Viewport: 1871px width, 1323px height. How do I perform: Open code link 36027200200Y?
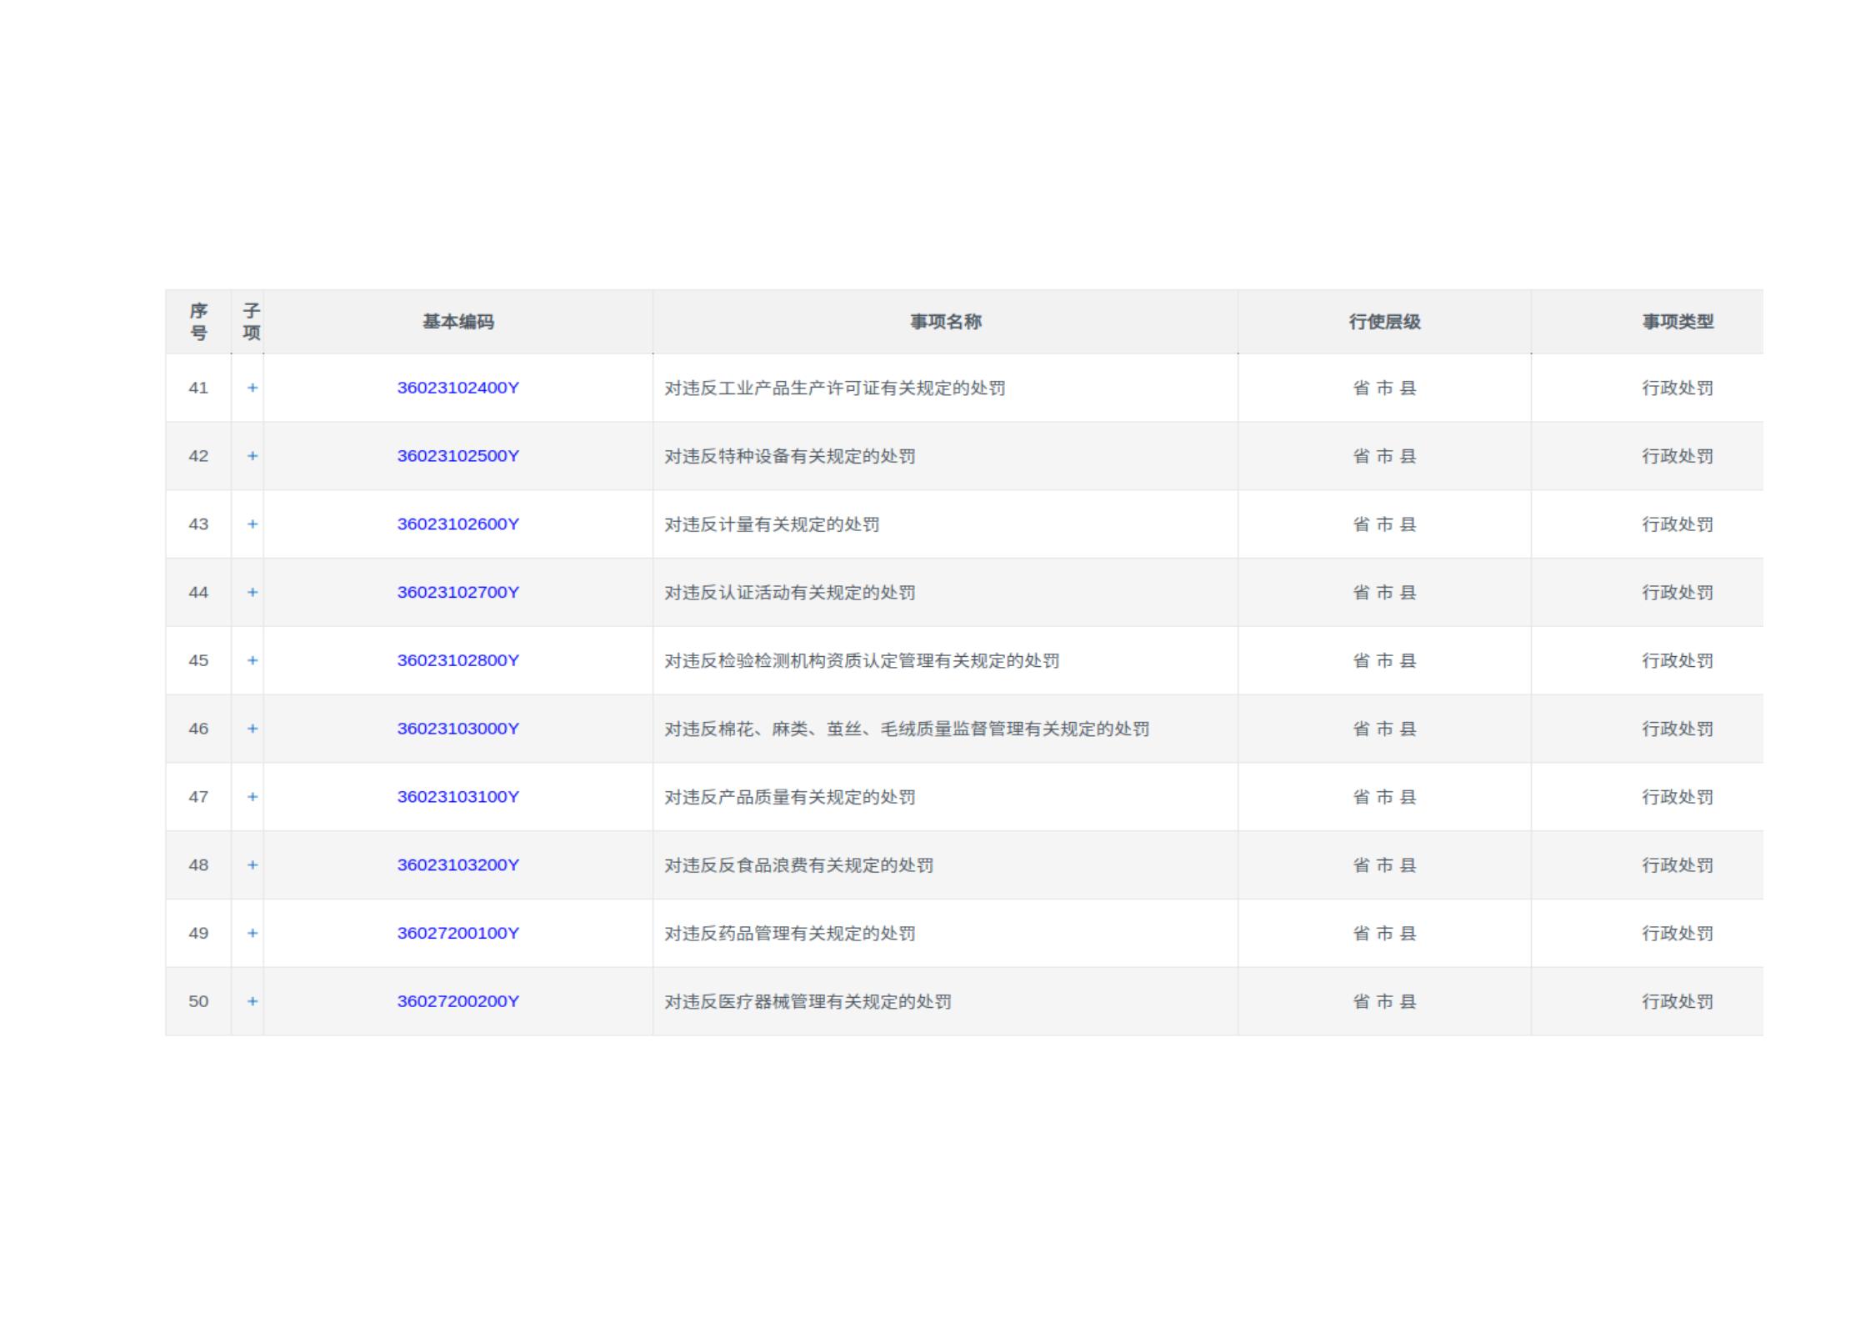[458, 1001]
